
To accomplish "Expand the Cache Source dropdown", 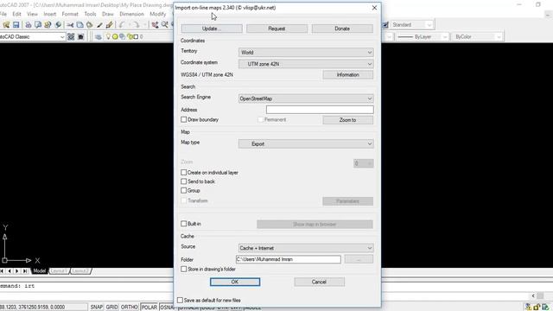I will point(306,248).
